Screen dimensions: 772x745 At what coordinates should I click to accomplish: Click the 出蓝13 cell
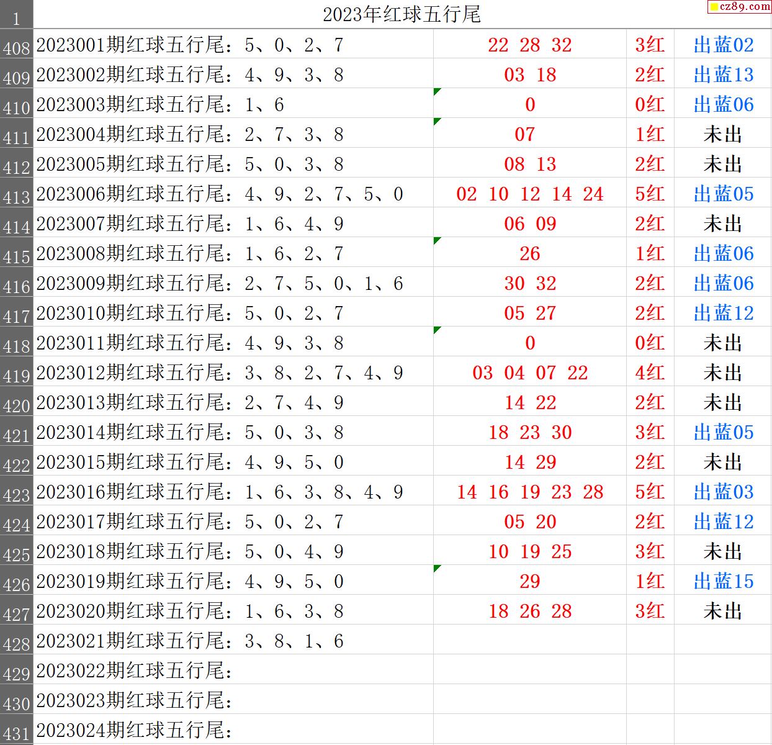pyautogui.click(x=723, y=74)
